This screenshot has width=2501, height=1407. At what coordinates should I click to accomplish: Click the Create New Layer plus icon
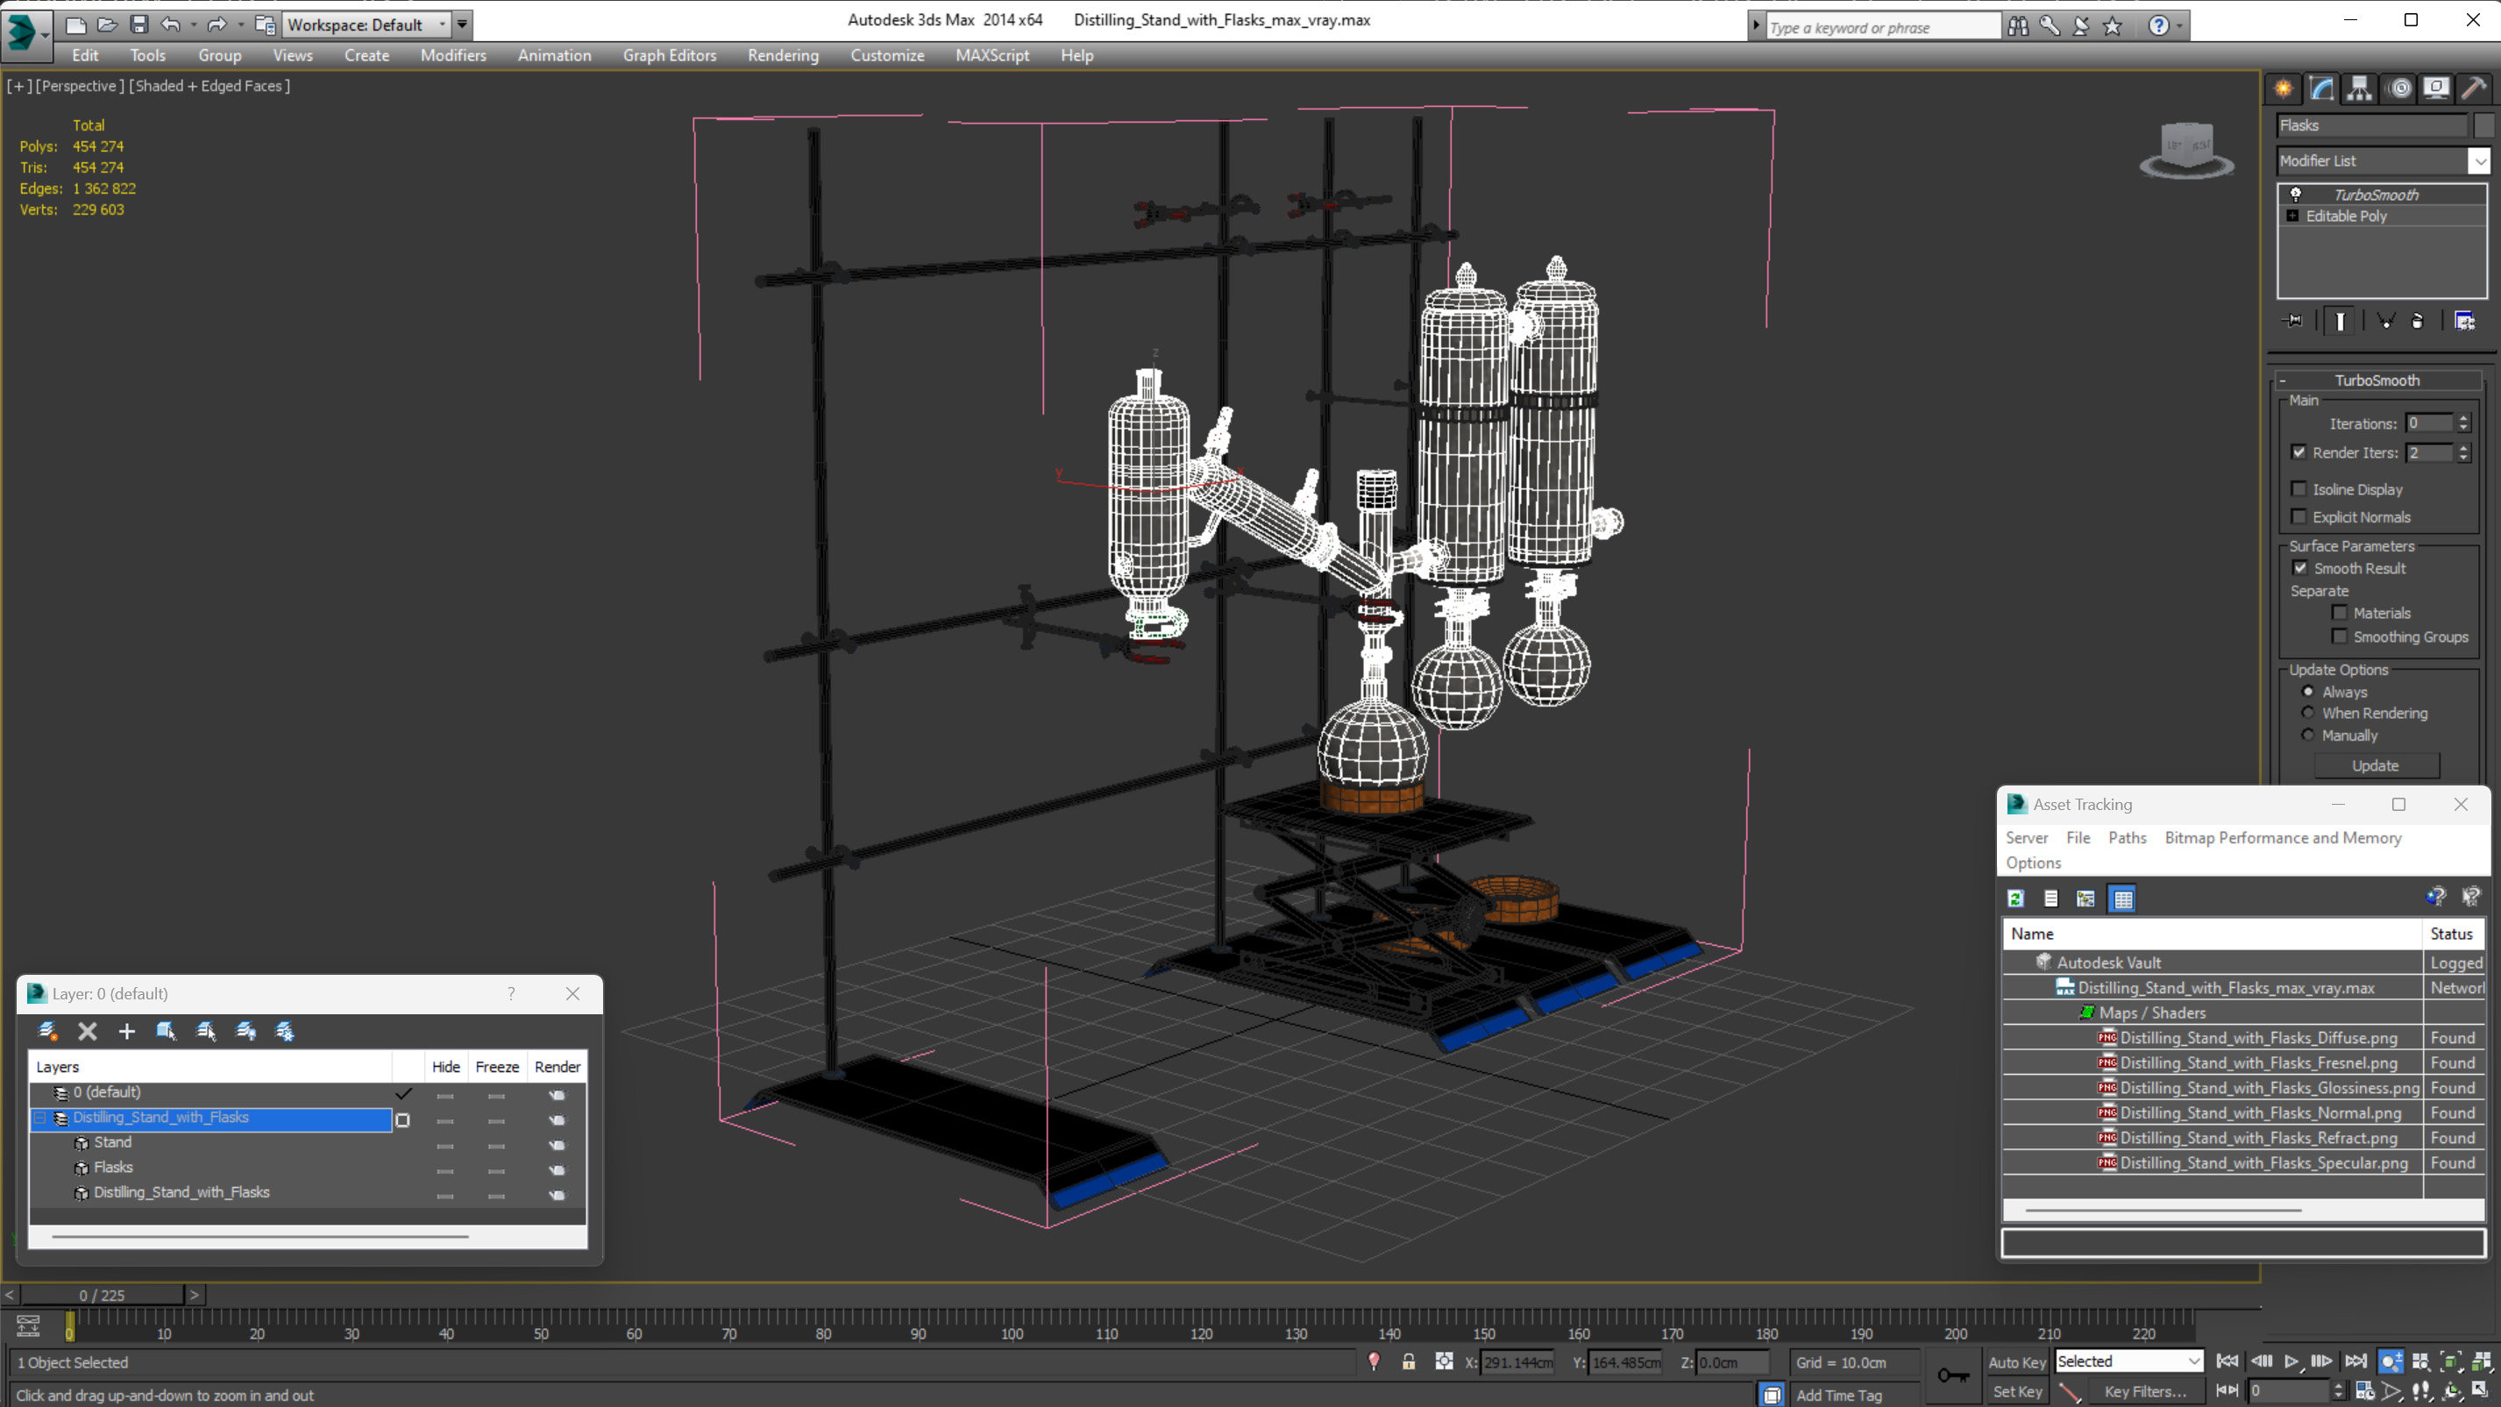point(126,1031)
